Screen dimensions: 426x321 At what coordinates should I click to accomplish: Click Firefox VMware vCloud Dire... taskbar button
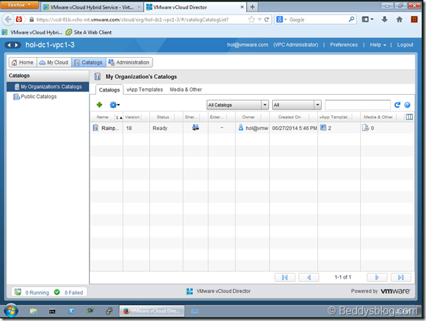pos(151,311)
